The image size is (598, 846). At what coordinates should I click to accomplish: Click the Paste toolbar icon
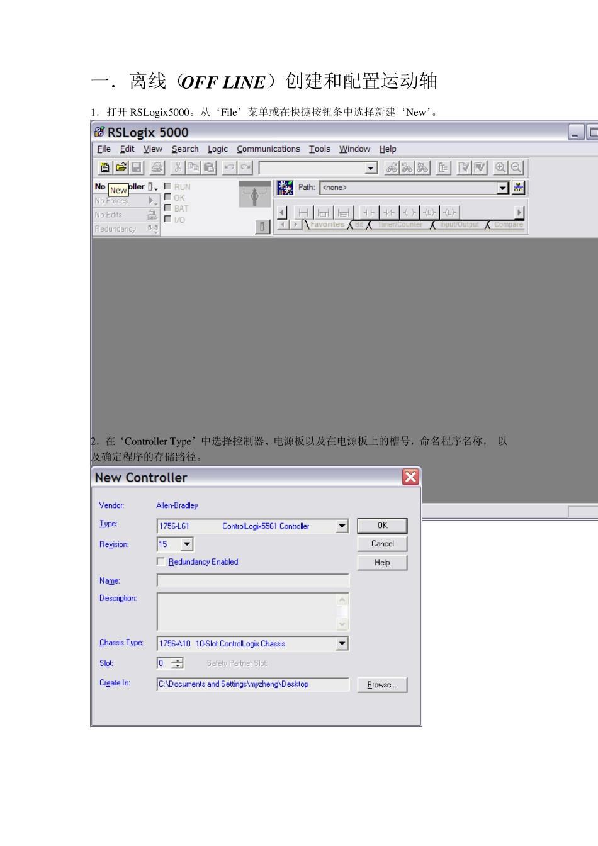click(210, 167)
